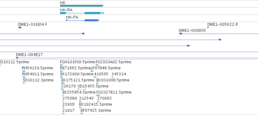The width and height of the screenshot is (258, 115).
Task: Select the EP07425.3prime label
Action: [96, 110]
